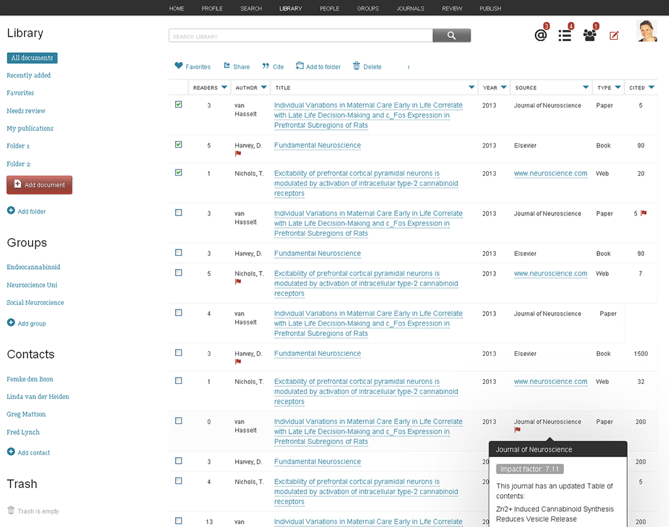Viewport: 669px width, 527px height.
Task: Click the Add to folder icon
Action: (x=300, y=66)
